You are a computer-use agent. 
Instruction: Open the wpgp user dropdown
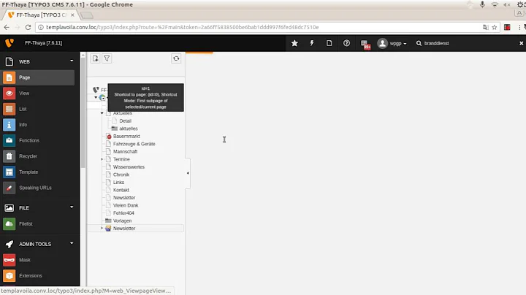[392, 43]
